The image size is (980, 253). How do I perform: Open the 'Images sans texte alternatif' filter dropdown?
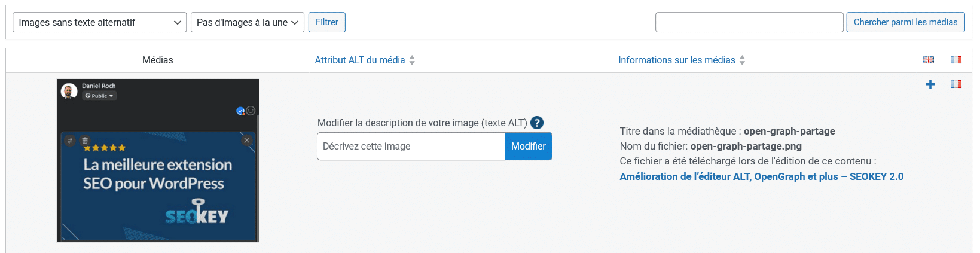click(99, 22)
